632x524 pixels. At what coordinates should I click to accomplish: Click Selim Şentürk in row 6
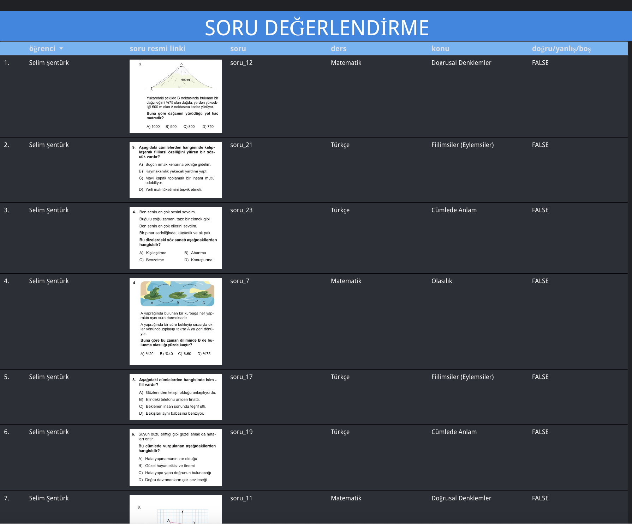click(x=49, y=432)
